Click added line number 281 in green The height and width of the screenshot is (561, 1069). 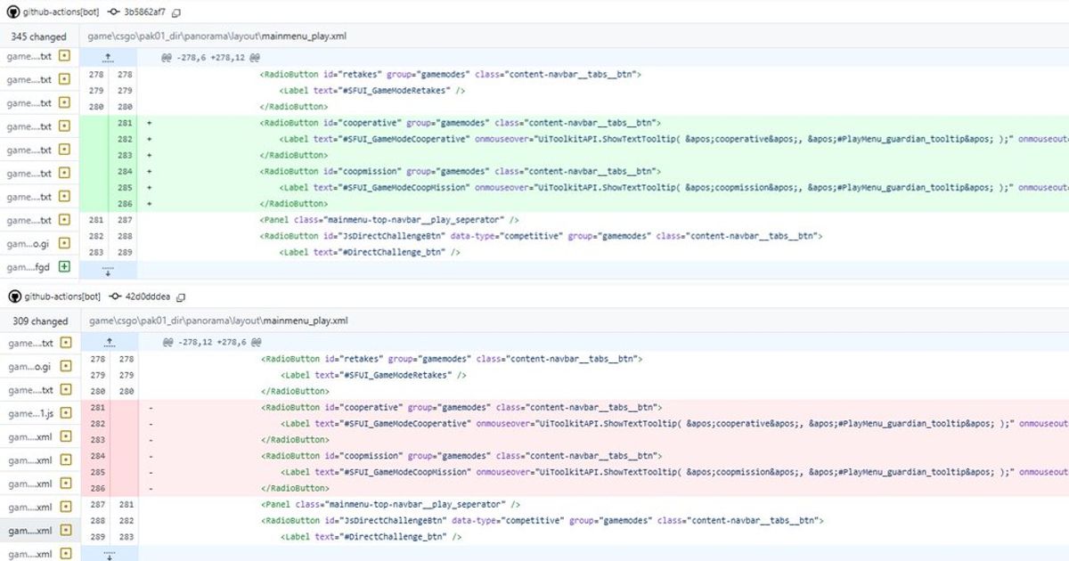(x=125, y=123)
